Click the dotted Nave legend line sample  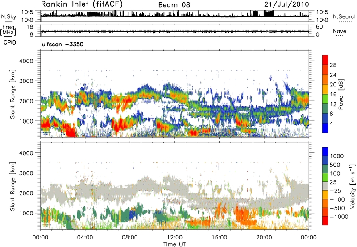point(340,36)
